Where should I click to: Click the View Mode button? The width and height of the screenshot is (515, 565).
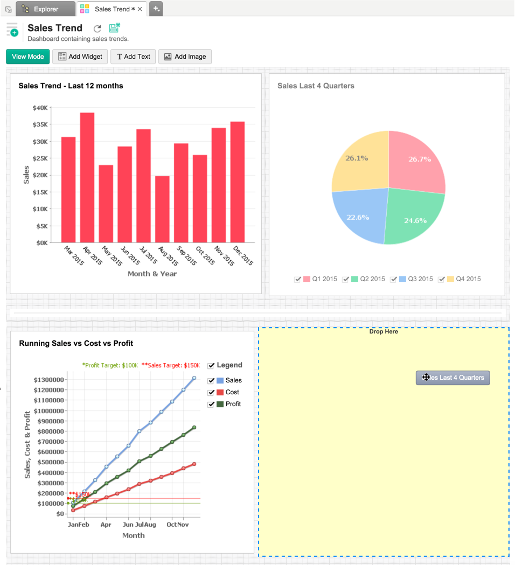[x=27, y=57]
